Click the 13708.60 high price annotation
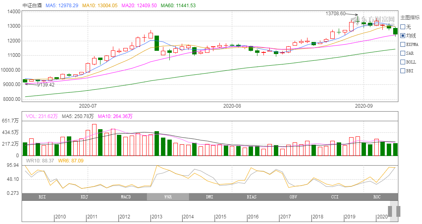422x224 pixels. tap(336, 14)
